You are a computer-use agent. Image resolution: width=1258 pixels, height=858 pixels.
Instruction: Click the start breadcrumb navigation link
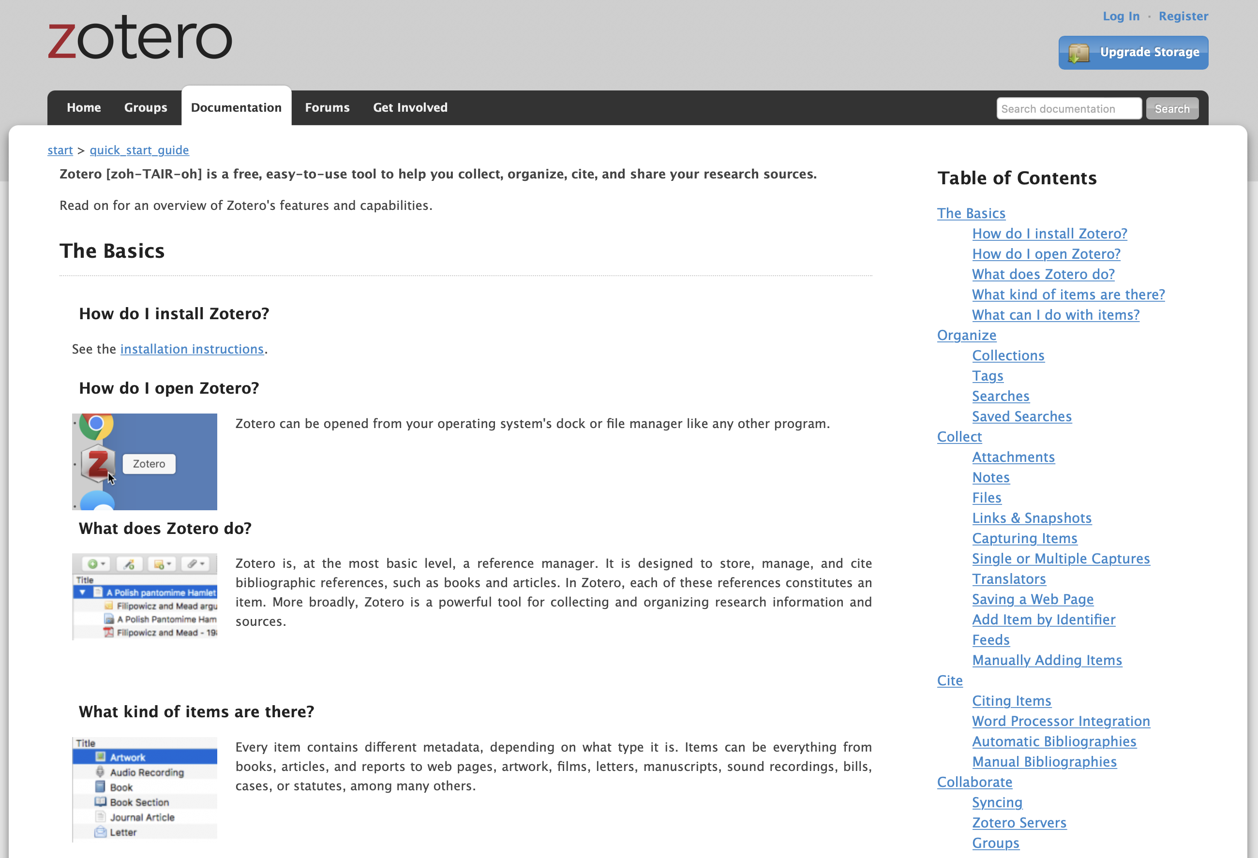point(59,150)
